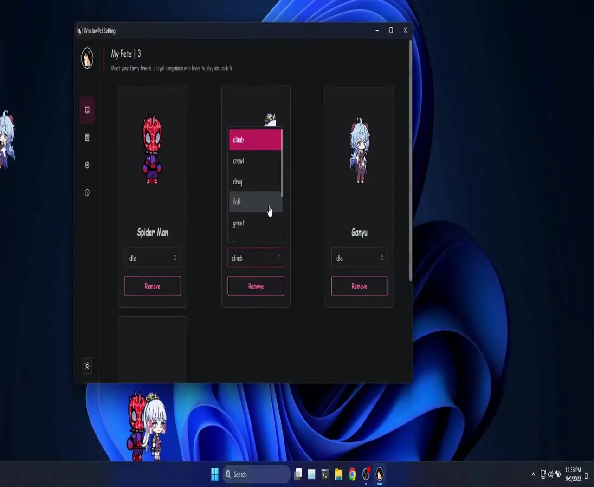This screenshot has width=594, height=487.
Task: Open the Windows Start menu
Action: pos(214,474)
